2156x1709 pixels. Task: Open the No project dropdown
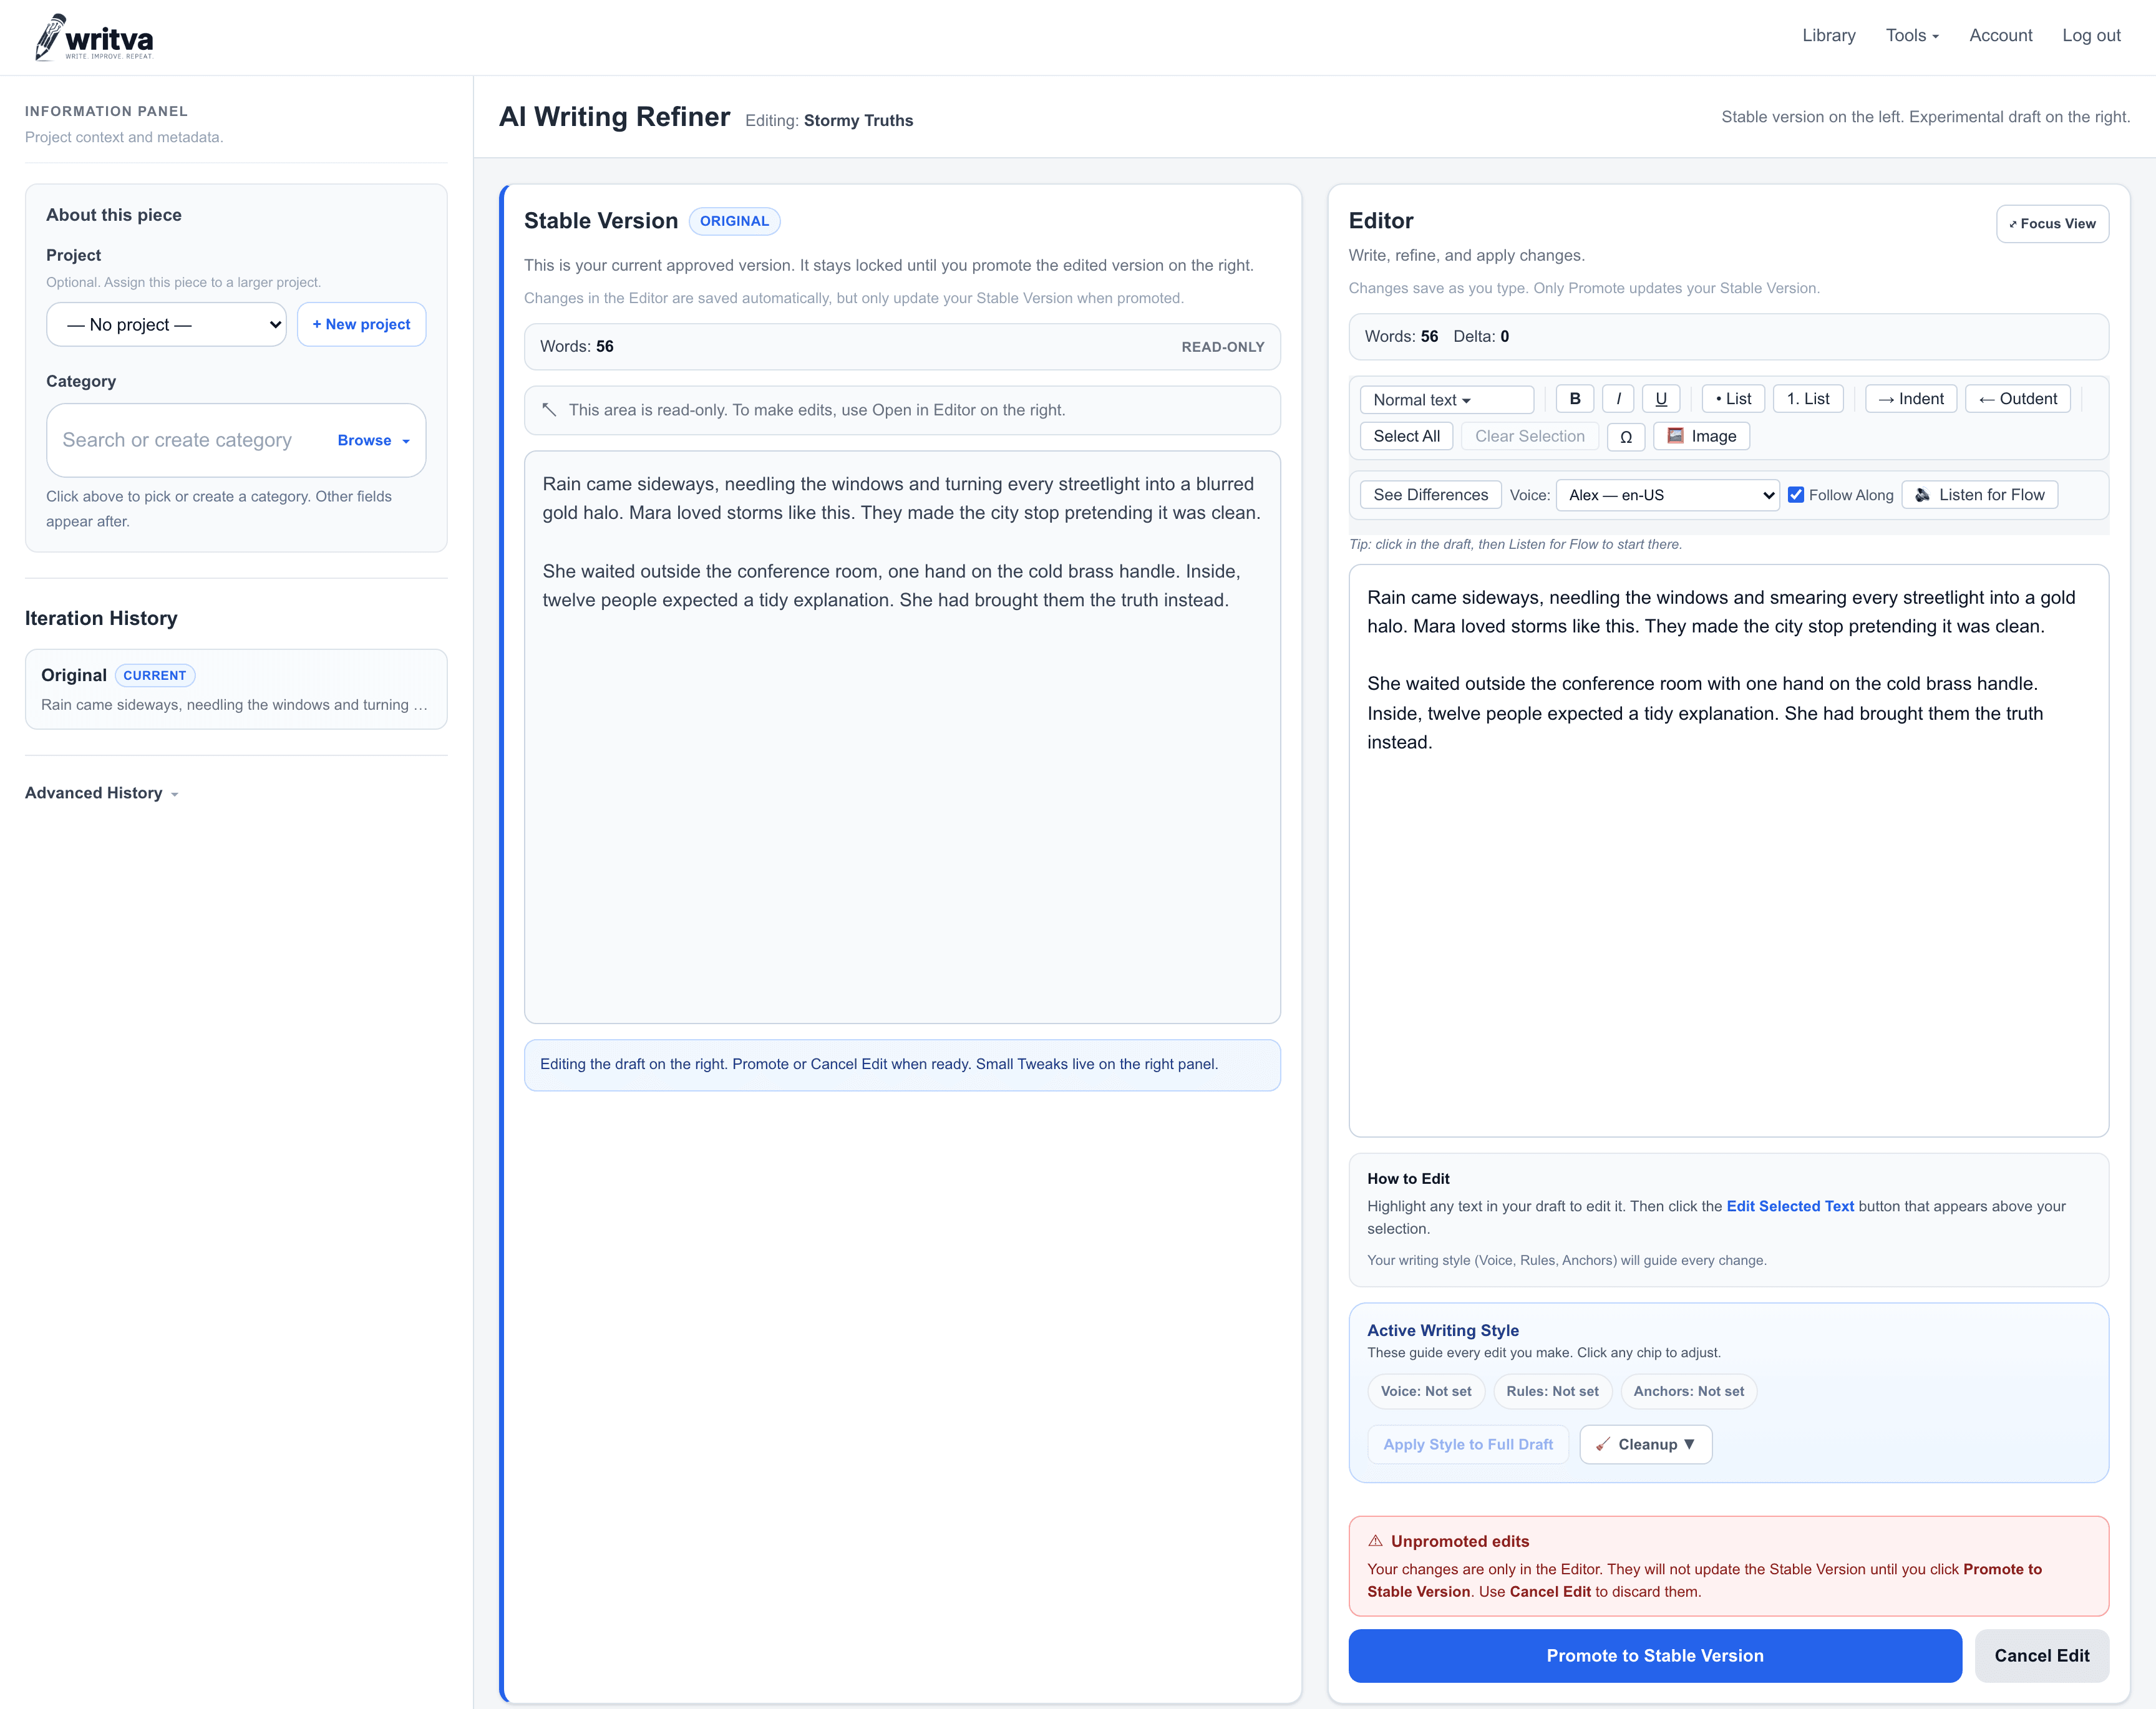166,325
